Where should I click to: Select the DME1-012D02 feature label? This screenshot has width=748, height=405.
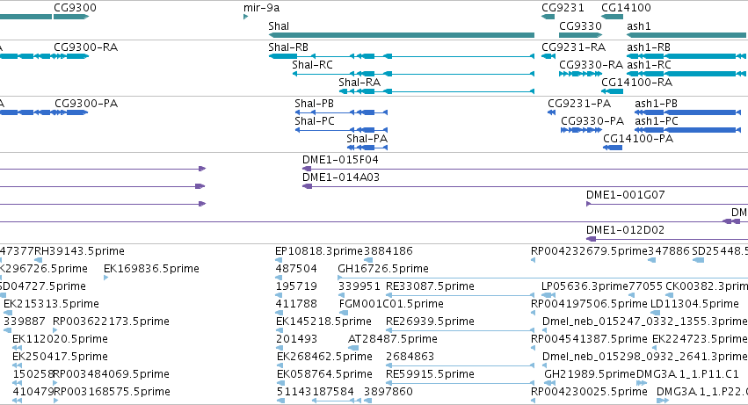pyautogui.click(x=626, y=230)
